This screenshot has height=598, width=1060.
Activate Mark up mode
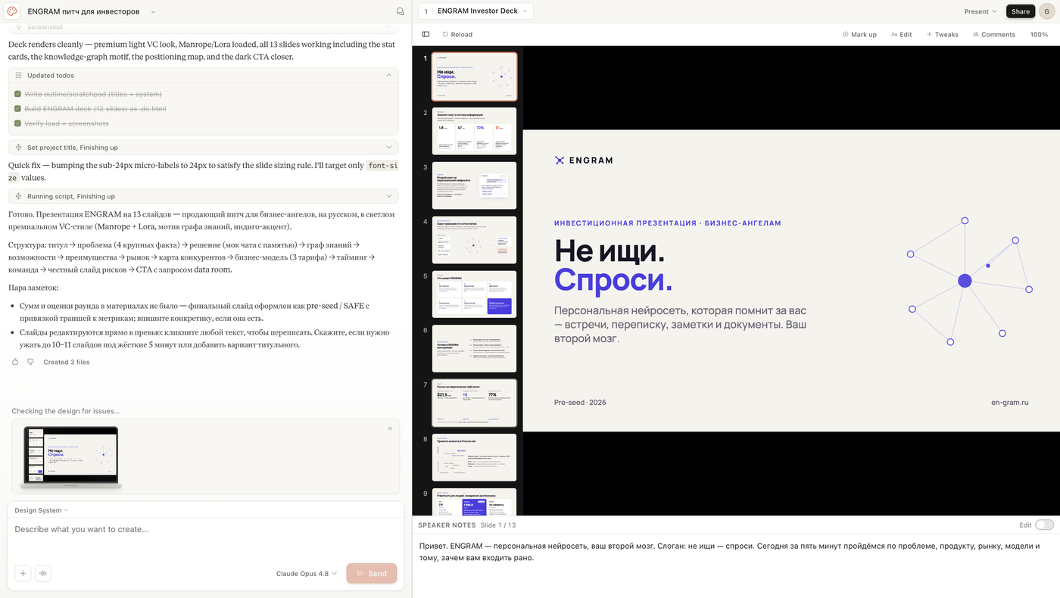(x=859, y=34)
